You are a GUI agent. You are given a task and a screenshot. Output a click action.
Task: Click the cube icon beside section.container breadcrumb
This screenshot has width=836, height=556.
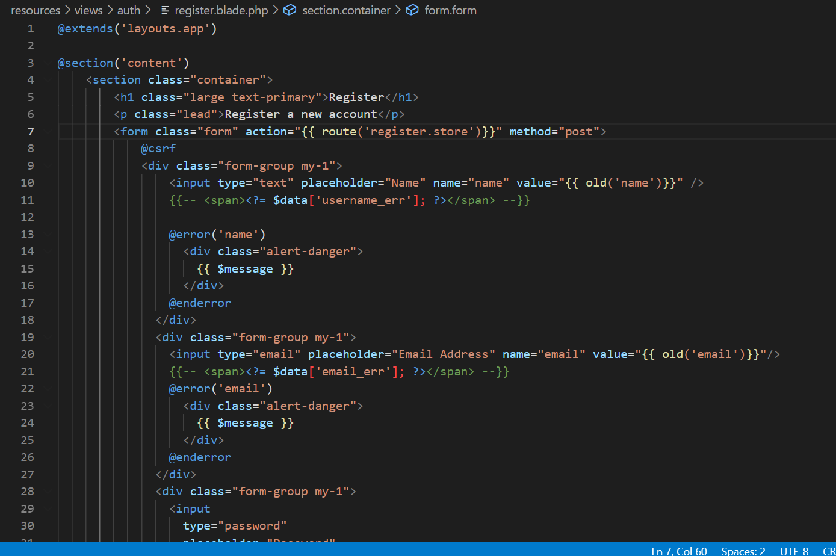tap(290, 10)
